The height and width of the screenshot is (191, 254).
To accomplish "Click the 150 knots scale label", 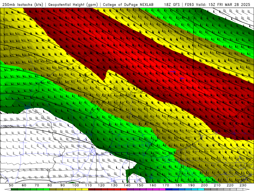I will [140, 185].
